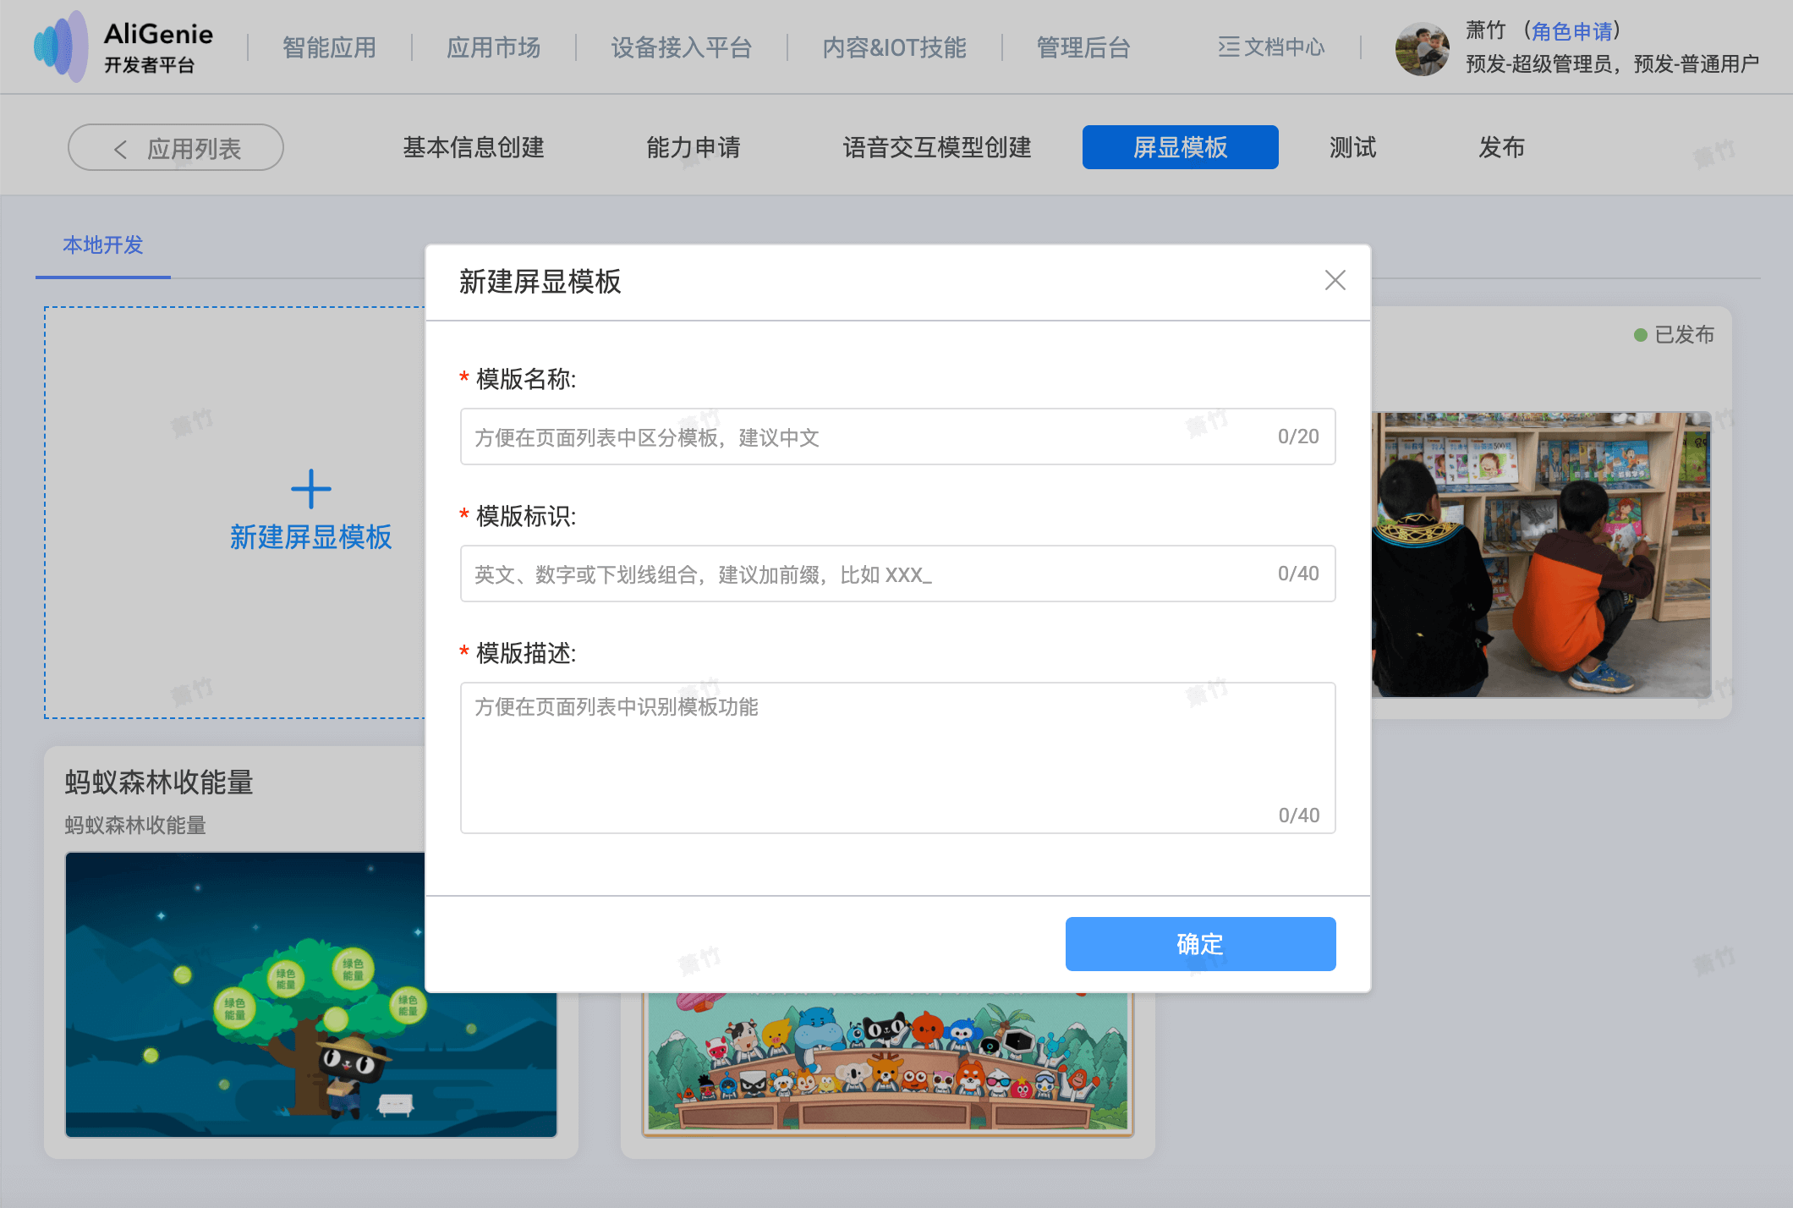Open the 角色申请 link
This screenshot has width=1793, height=1208.
1571,31
